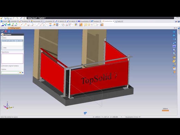Click the redo arrow in the title bar
This screenshot has height=135, width=180.
(17, 18)
